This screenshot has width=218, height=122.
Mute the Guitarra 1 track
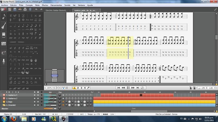point(38,95)
